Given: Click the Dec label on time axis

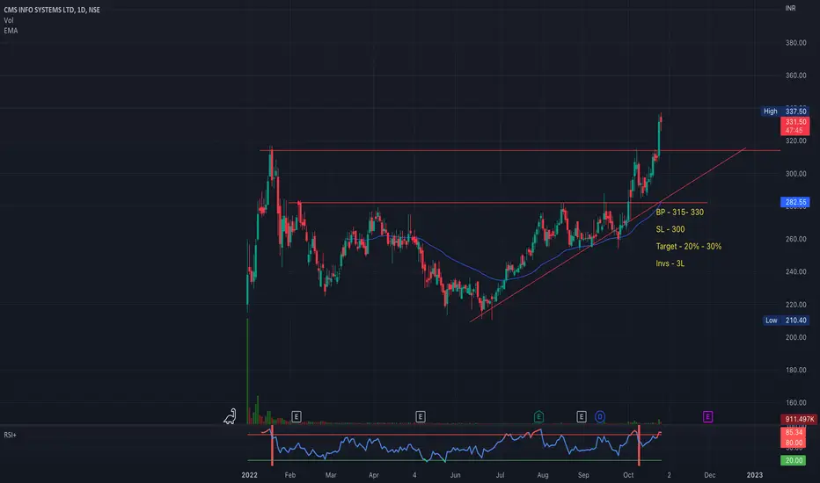Looking at the screenshot, I should 710,475.
